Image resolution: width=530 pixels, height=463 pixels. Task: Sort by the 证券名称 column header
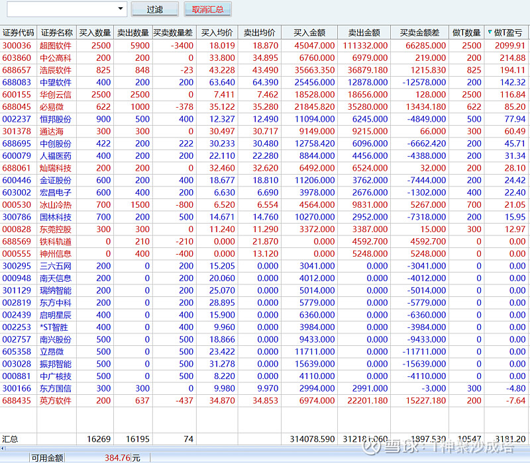(x=56, y=32)
